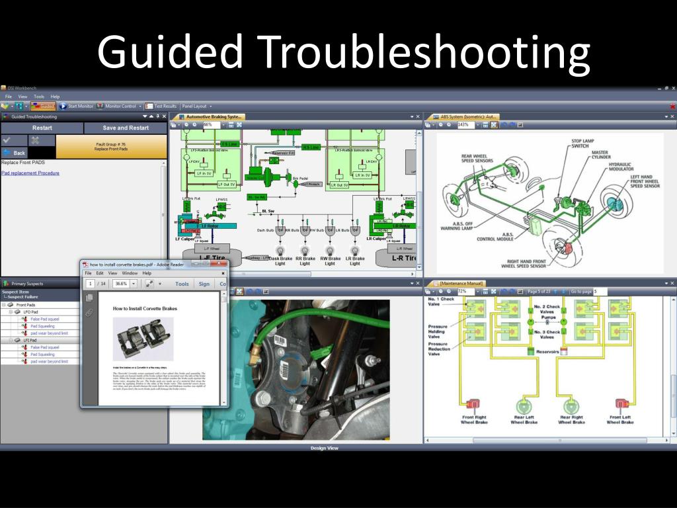Screen dimensions: 677x508
Task: Click the Monitor Control toolbar icon
Action: pos(100,106)
